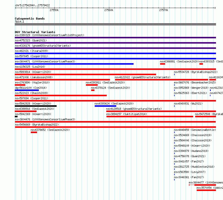Select the black bar under nsv5842928
Image resolution: width=223 pixels, height=200 pixels.
pyautogui.click(x=36, y=106)
